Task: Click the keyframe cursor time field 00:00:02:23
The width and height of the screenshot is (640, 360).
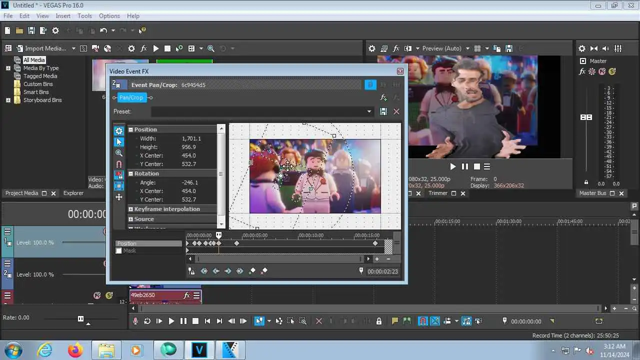Action: coord(382,271)
